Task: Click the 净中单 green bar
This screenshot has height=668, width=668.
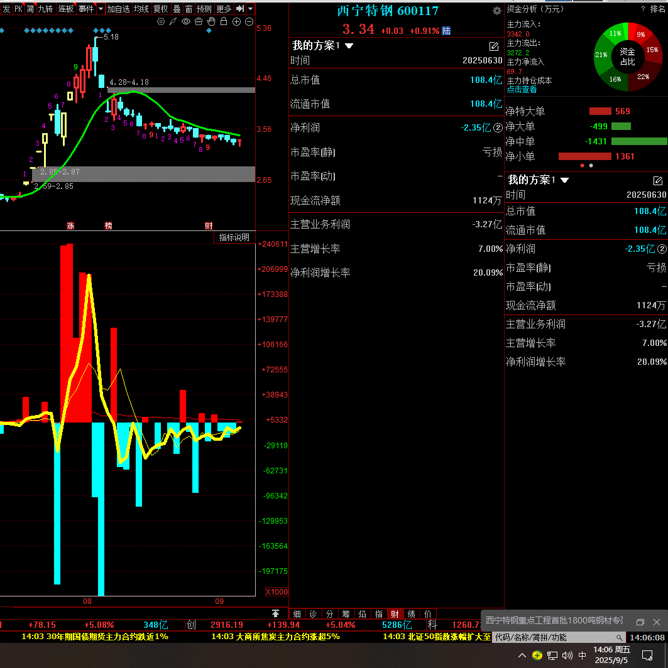Action: pos(639,141)
